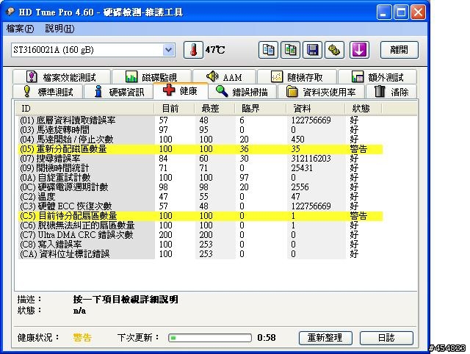Image resolution: width=470 pixels, height=354 pixels.
Task: Click the save floppy disk icon
Action: (312, 50)
